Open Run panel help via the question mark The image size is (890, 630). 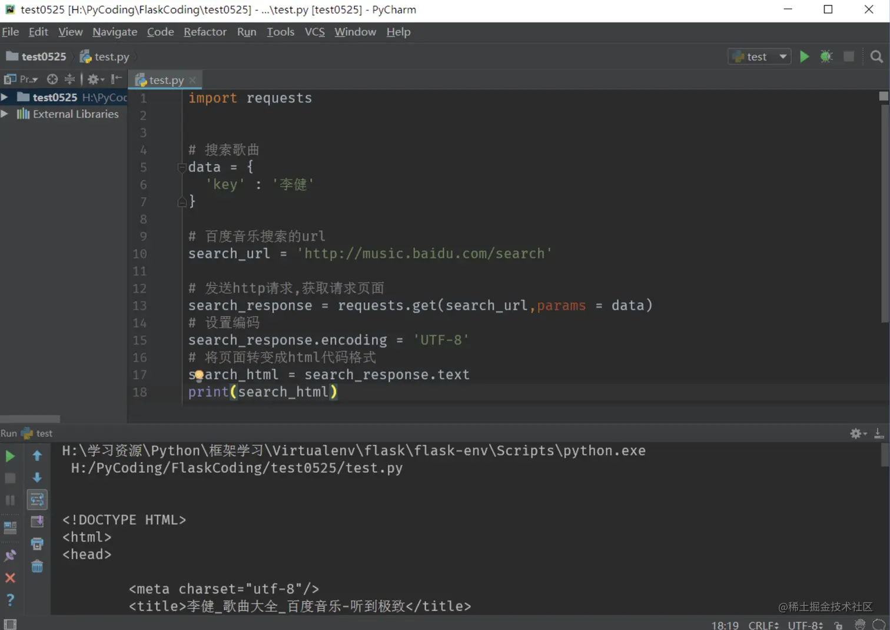[x=10, y=600]
